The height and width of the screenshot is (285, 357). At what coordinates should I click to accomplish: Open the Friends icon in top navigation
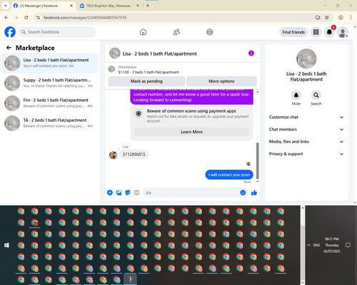tap(176, 32)
